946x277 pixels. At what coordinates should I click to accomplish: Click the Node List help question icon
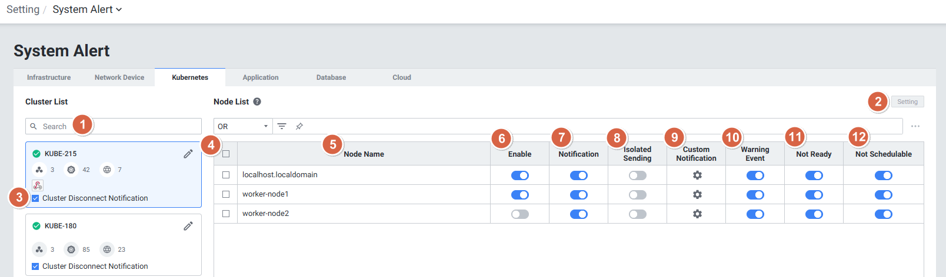point(257,102)
